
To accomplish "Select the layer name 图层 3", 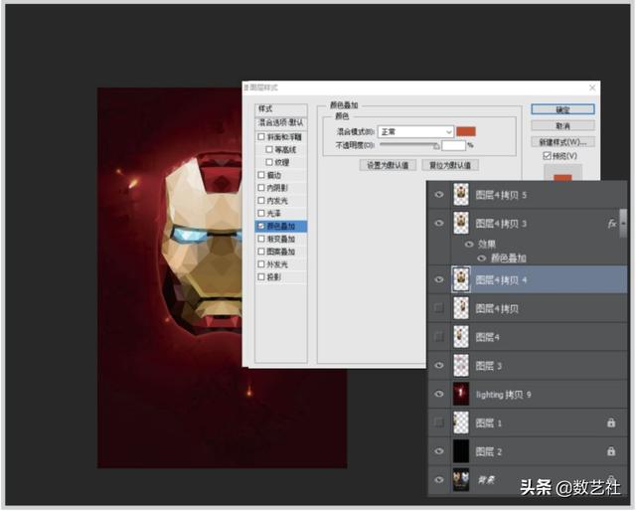I will pos(489,366).
